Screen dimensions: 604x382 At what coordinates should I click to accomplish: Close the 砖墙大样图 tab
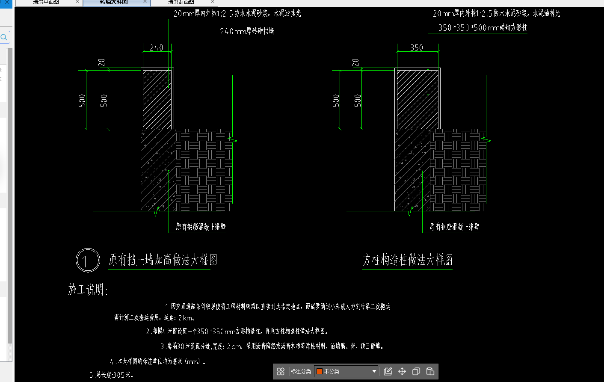(145, 2)
